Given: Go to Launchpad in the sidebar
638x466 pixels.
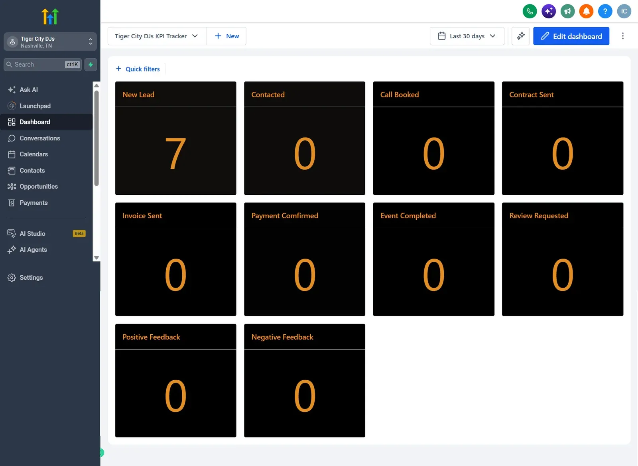Looking at the screenshot, I should [x=46, y=106].
